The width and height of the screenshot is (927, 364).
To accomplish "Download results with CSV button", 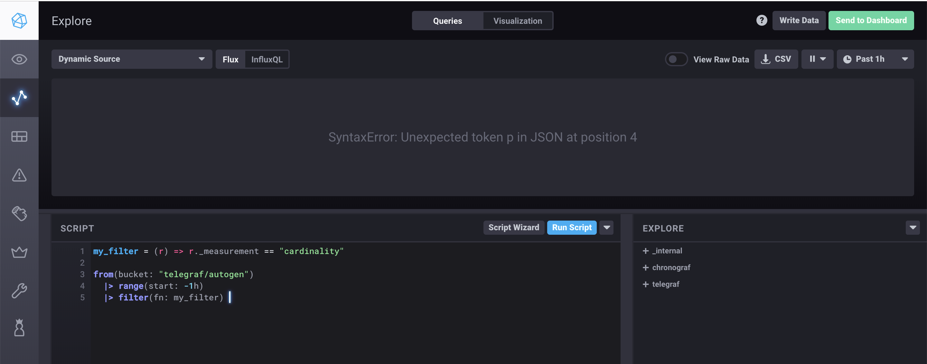I will point(776,59).
